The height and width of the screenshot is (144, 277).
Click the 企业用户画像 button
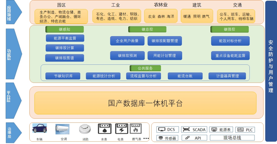127,41
